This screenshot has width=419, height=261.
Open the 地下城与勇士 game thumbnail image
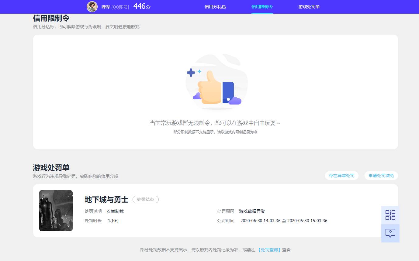[56, 211]
